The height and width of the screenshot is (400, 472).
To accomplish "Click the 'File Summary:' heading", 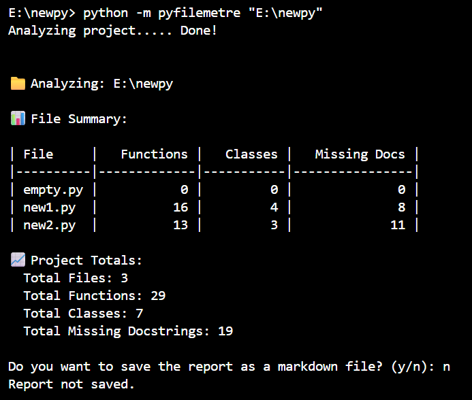I will click(x=79, y=119).
